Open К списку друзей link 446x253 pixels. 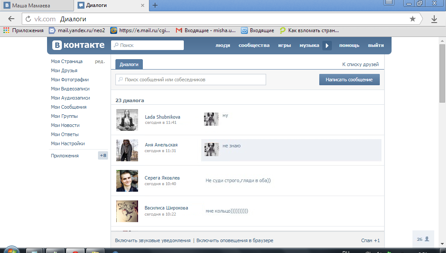tap(360, 64)
